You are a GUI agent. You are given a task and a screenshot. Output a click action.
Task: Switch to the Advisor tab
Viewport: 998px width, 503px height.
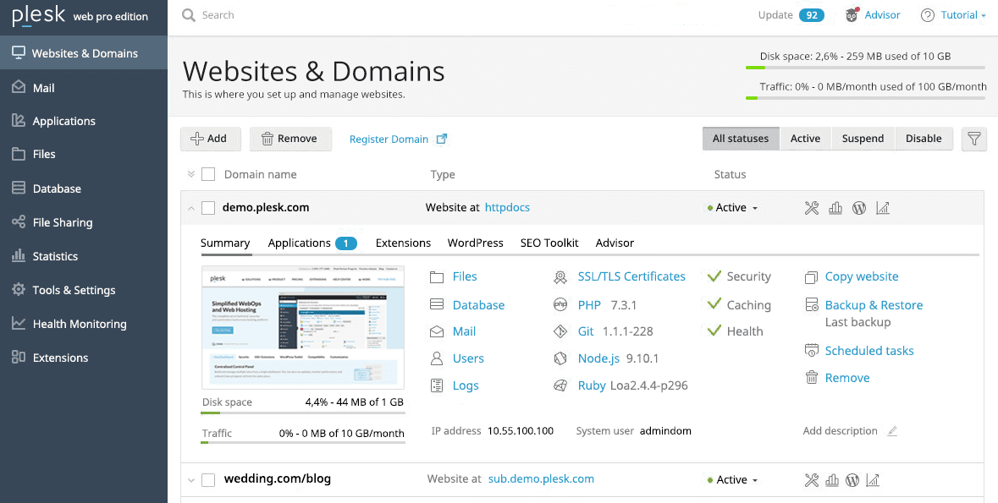[615, 243]
